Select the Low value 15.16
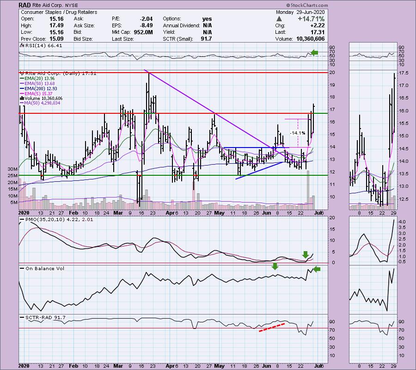Image resolution: width=416 pixels, height=370 pixels. pyautogui.click(x=56, y=32)
